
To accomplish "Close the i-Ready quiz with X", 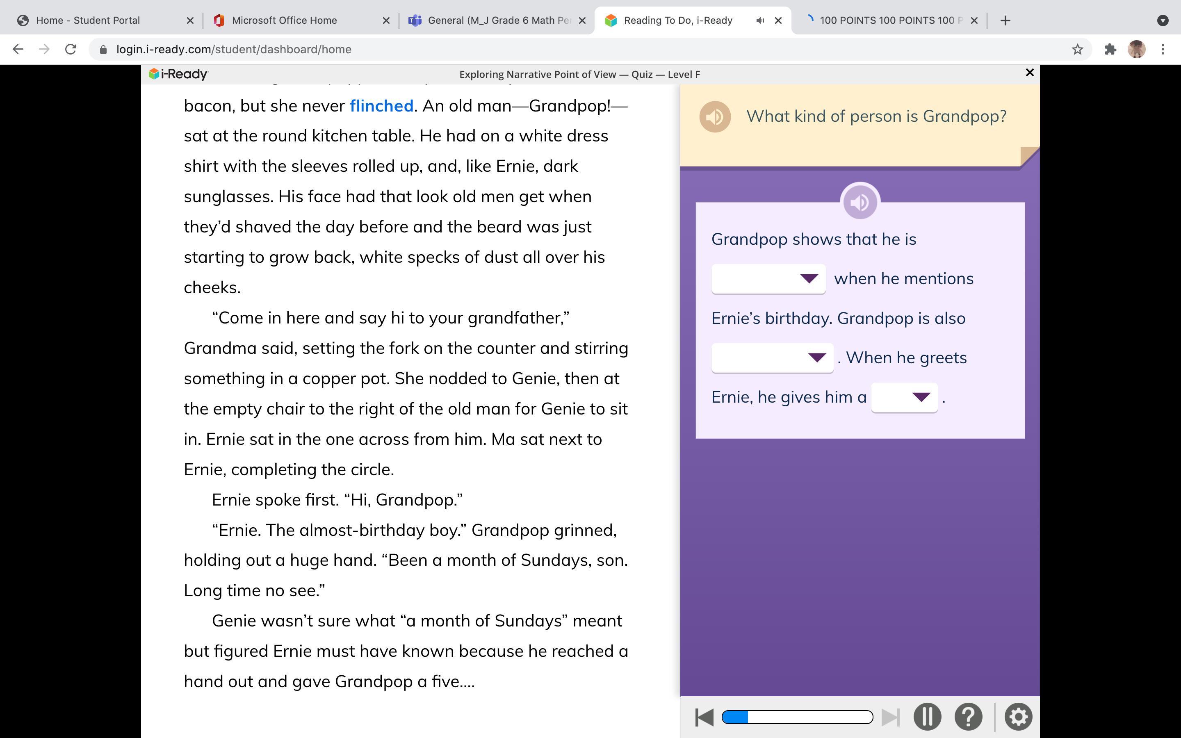I will pyautogui.click(x=1030, y=73).
